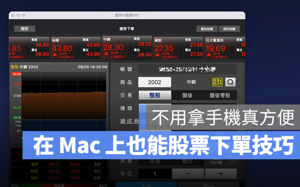Click the window title 富邦e點通HD
This screenshot has height=187, width=300.
point(127,15)
